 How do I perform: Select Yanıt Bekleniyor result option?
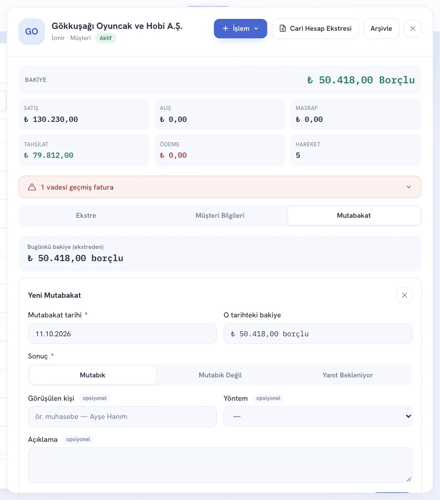[347, 375]
